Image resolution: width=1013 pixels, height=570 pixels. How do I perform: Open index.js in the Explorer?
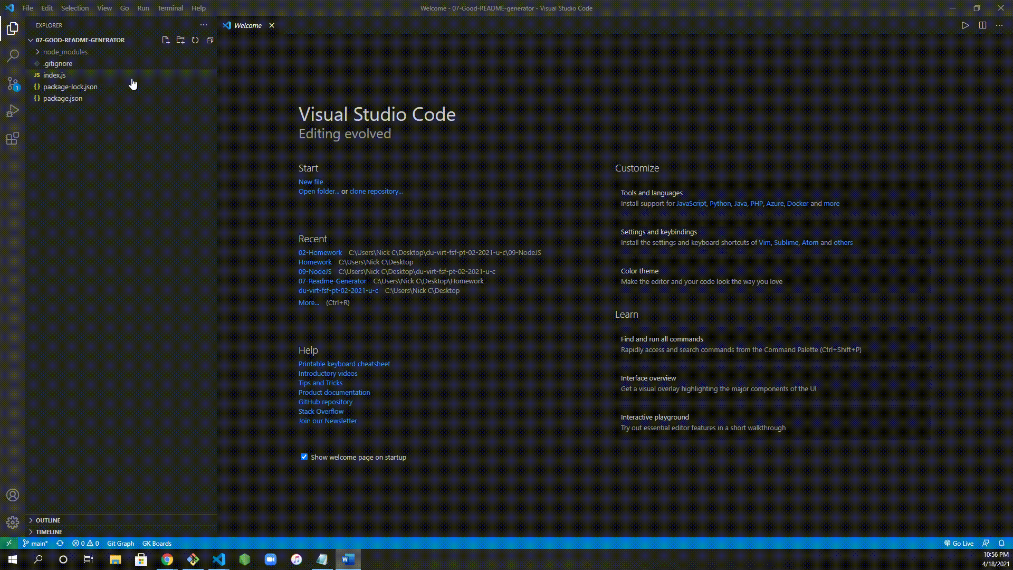54,75
